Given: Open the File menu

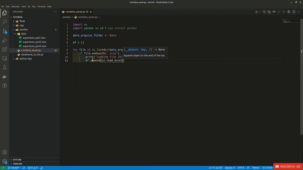Looking at the screenshot, I should click(x=2, y=7).
